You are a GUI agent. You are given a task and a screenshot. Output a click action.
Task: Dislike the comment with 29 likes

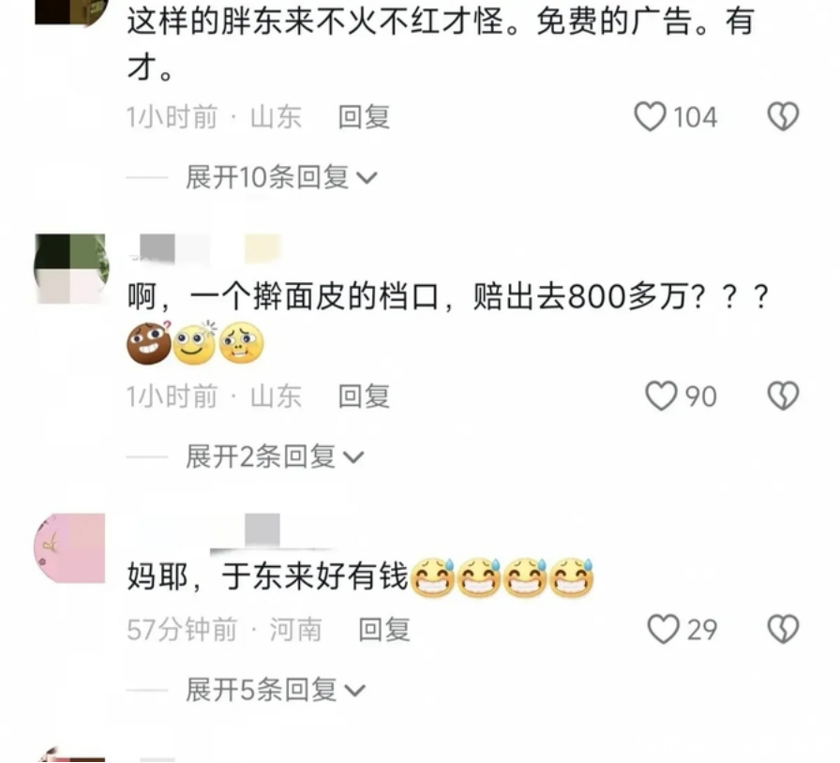click(x=783, y=629)
